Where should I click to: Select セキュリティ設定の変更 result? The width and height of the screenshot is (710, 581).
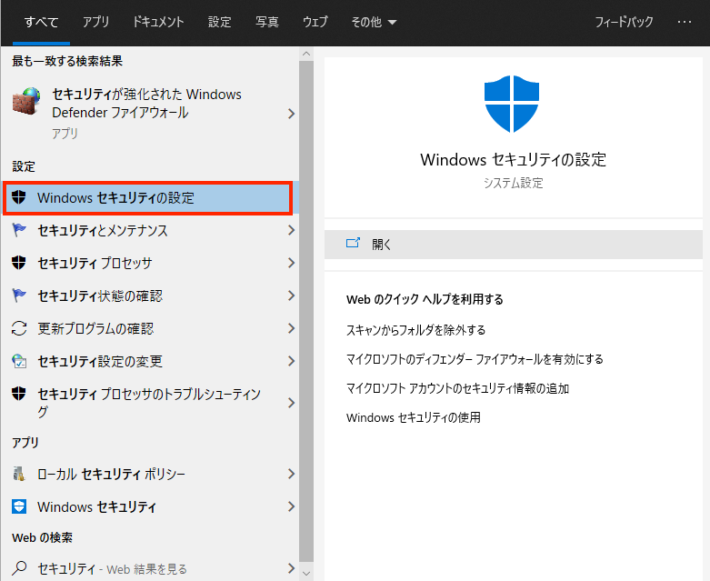coord(150,361)
